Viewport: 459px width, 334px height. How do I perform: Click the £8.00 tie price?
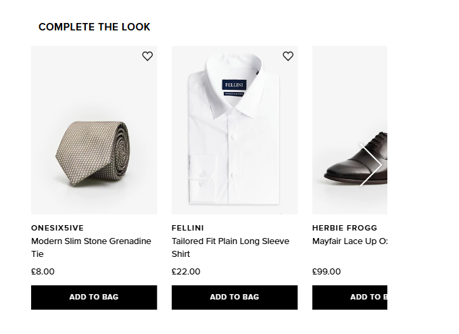(43, 272)
